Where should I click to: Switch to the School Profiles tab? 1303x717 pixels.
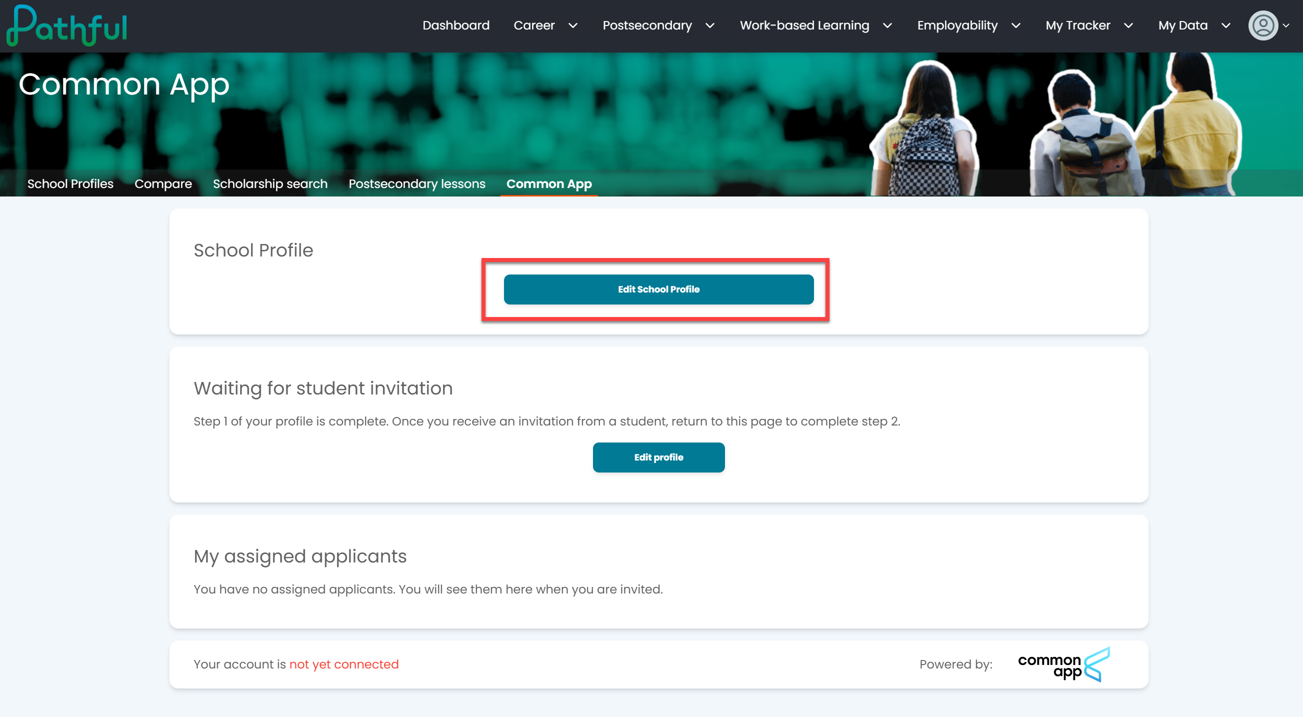[x=70, y=183]
